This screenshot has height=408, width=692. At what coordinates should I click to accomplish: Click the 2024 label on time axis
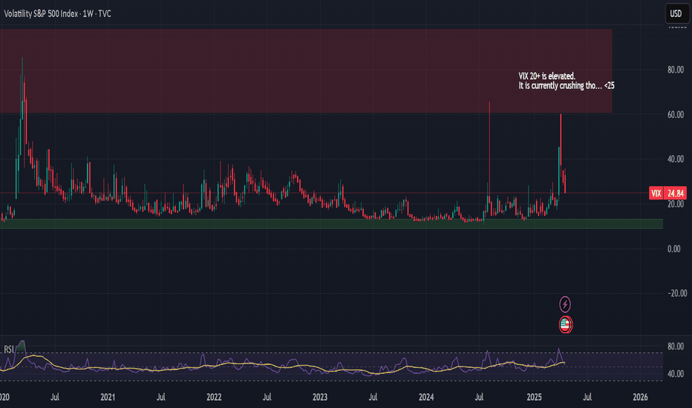coord(426,397)
